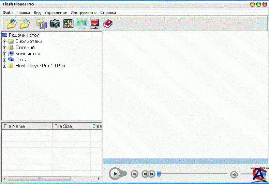Image resolution: width=269 pixels, height=184 pixels.
Task: Click the playback seek slider handle
Action: point(159,174)
